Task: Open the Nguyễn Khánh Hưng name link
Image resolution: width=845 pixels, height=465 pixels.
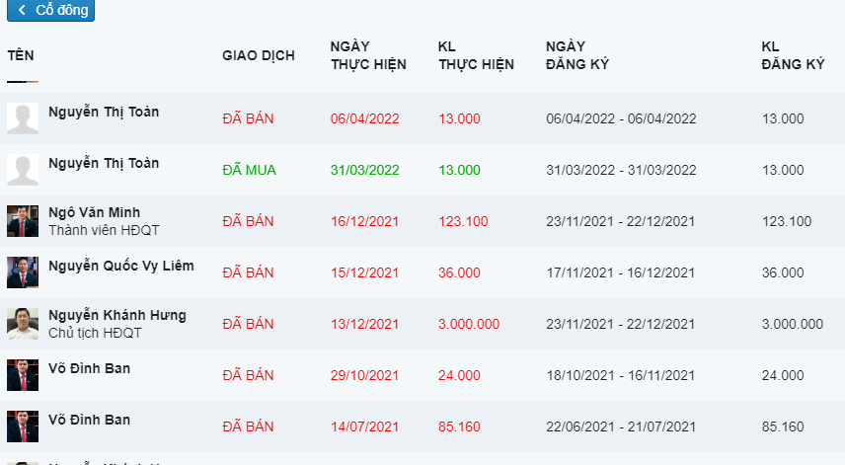Action: point(117,315)
